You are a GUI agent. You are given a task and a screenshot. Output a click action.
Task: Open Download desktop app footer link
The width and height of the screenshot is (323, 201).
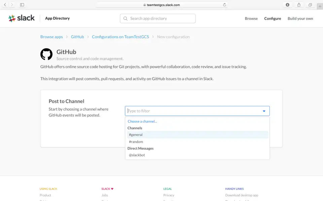click(242, 195)
